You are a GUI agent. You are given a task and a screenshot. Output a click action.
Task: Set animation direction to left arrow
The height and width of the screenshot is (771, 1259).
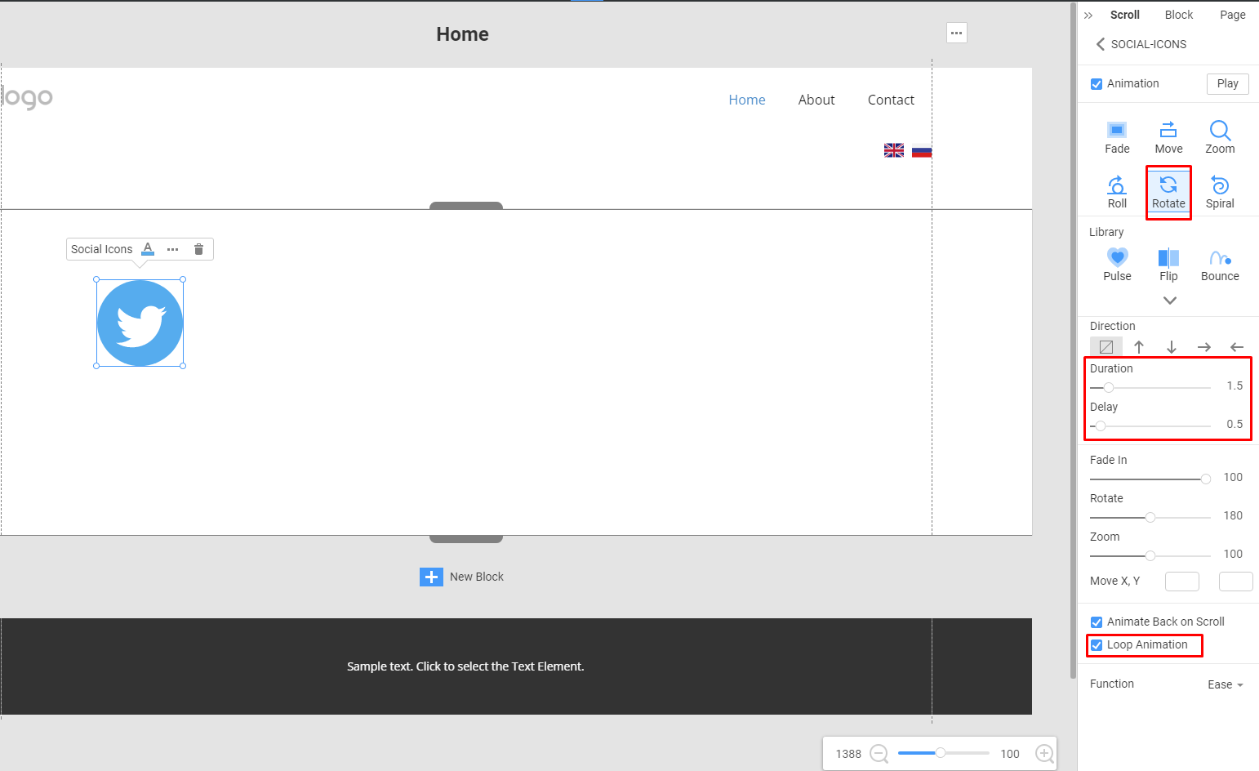pyautogui.click(x=1237, y=347)
